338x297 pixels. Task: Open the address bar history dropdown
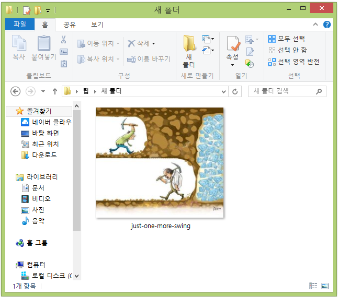pyautogui.click(x=223, y=92)
